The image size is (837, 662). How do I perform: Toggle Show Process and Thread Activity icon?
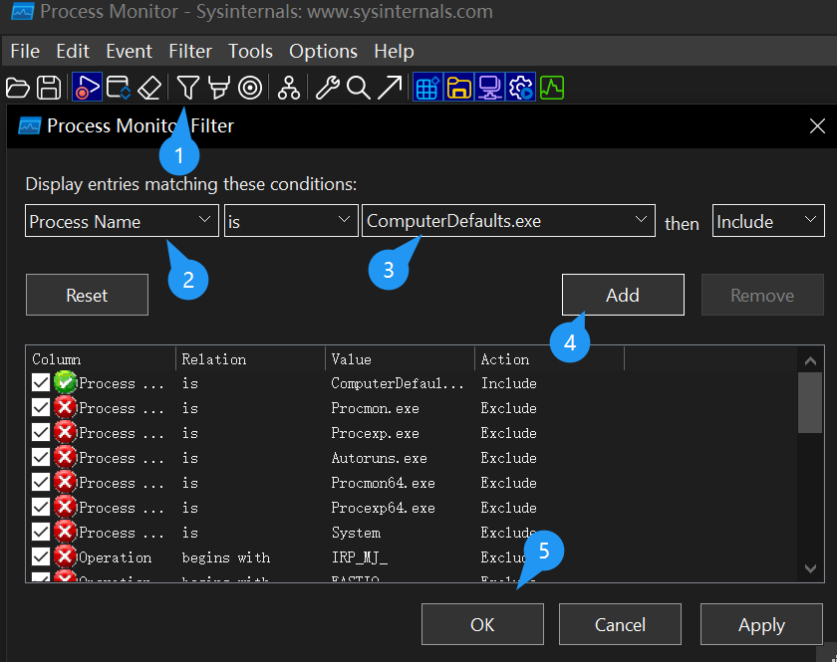(x=520, y=88)
